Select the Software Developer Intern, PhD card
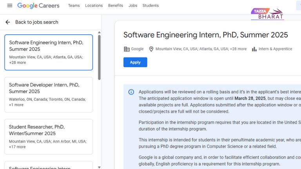 point(49,95)
